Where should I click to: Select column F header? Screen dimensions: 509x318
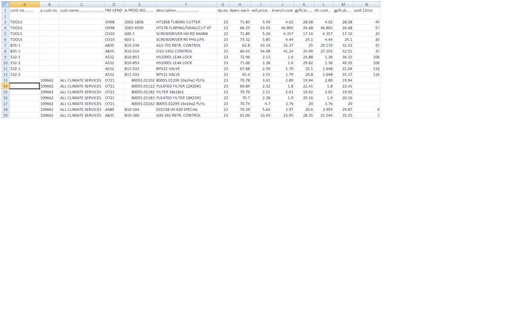(x=185, y=4)
